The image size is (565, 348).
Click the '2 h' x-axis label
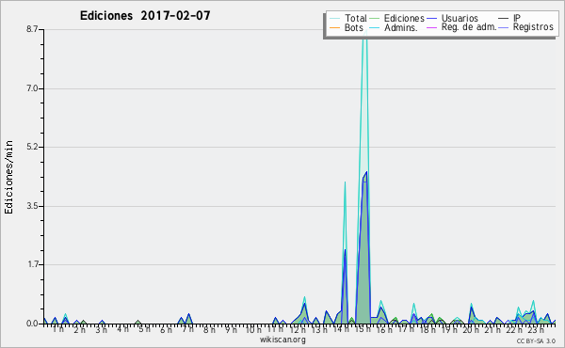80,329
